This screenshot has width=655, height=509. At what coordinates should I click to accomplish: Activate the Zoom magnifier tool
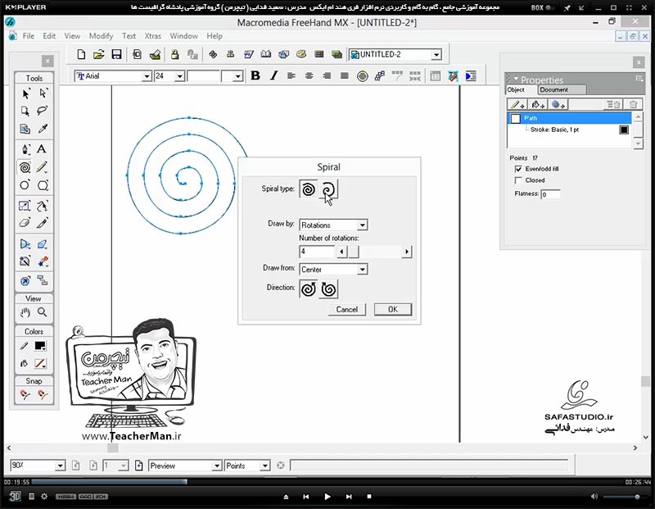tap(43, 312)
